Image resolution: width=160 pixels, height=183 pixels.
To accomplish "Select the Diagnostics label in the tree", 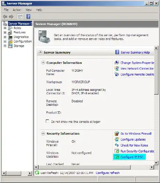I will [21, 37].
